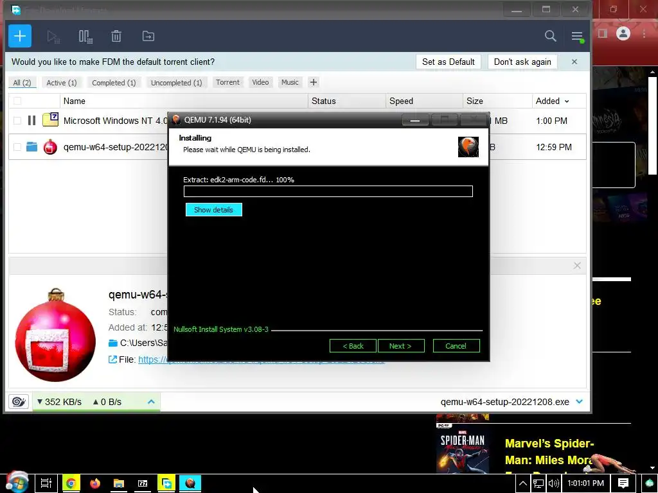Click the large red ornament thumbnail in details

click(55, 335)
